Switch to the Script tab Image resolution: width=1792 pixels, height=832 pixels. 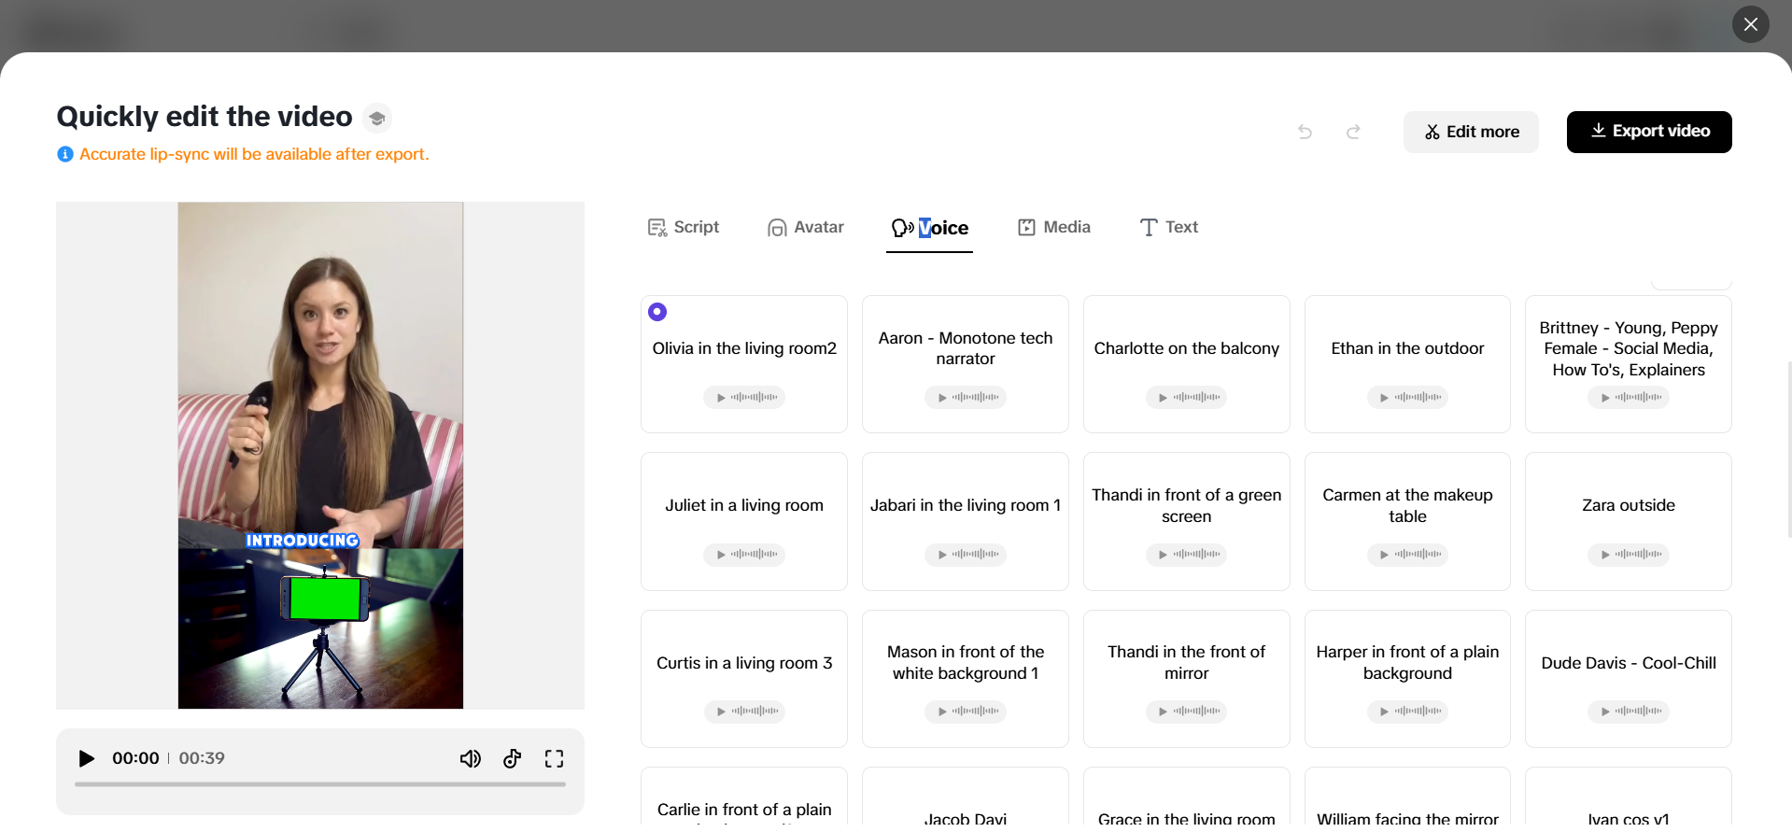point(684,227)
